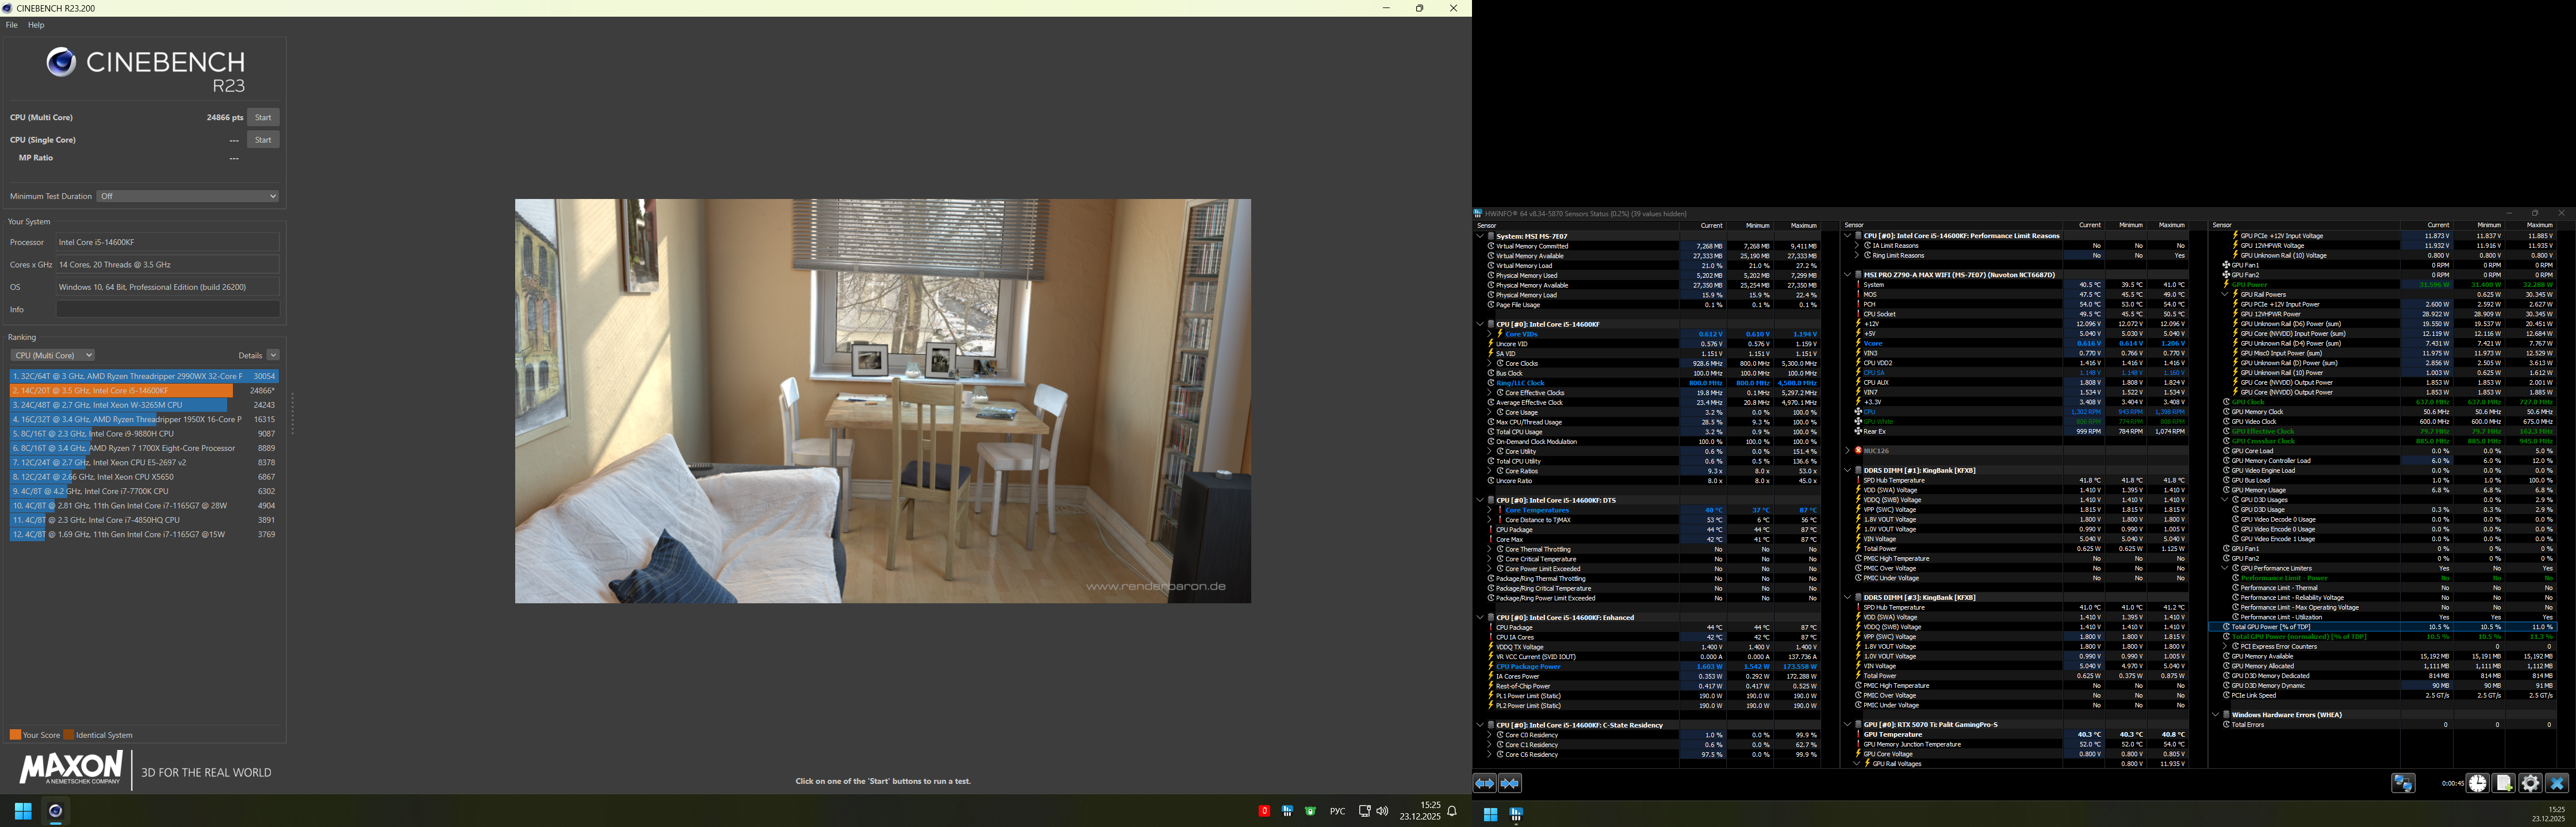The image size is (2576, 827).
Task: Close sensors with the blue X icon
Action: click(2557, 784)
